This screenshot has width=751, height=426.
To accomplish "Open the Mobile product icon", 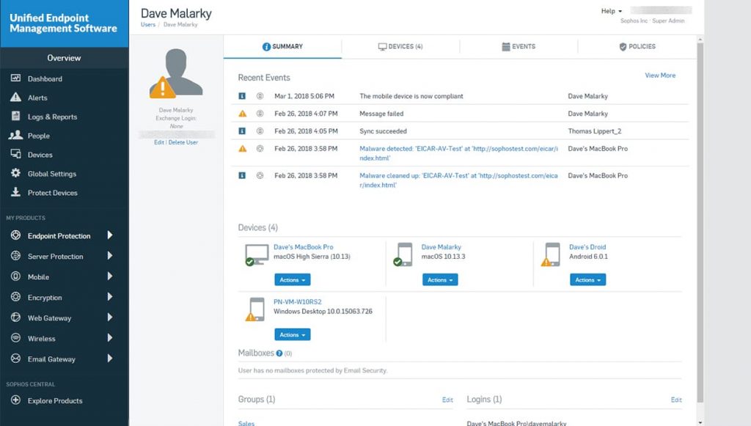I will click(15, 277).
